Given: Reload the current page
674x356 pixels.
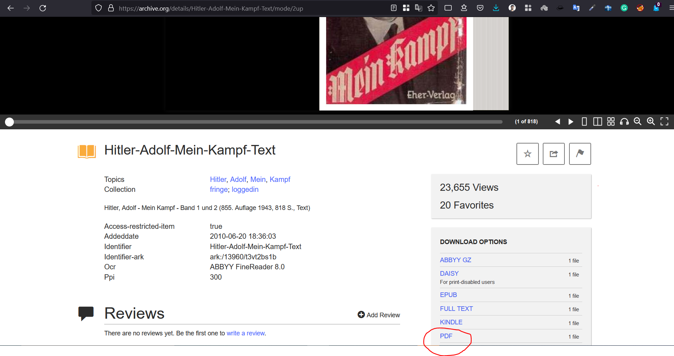Looking at the screenshot, I should [43, 8].
